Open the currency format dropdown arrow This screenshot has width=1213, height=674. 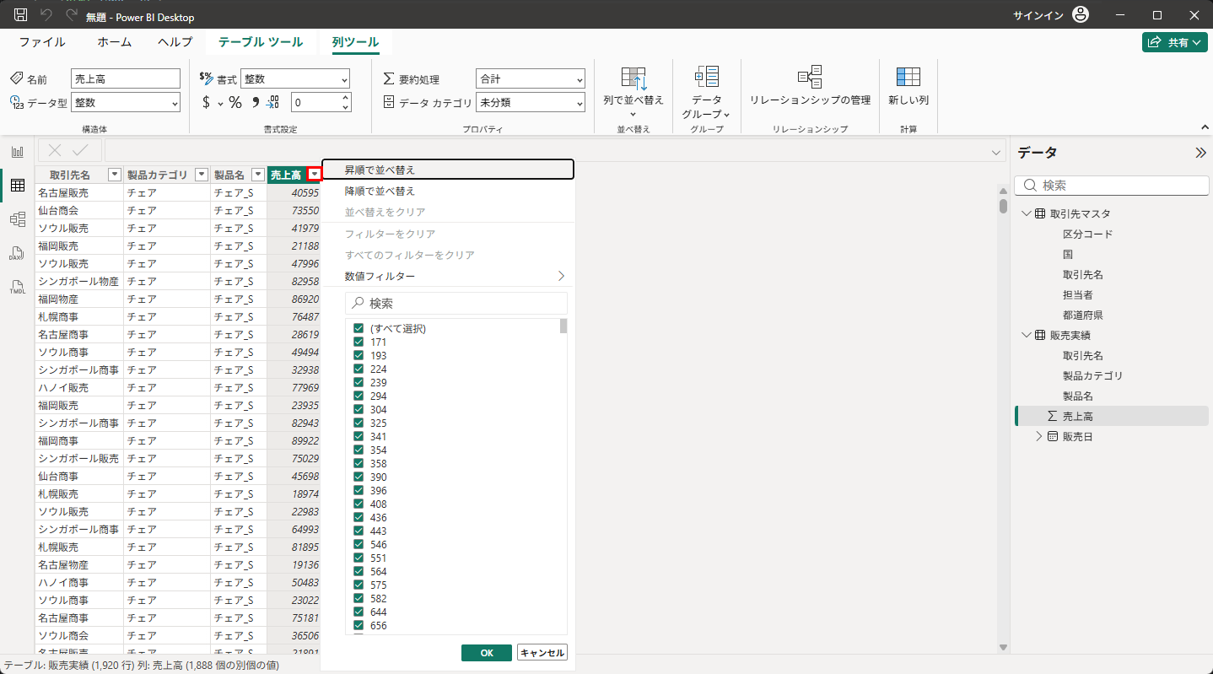(x=220, y=103)
